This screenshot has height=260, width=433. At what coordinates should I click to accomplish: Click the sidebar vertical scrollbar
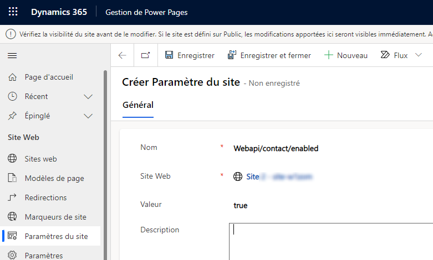[105, 165]
